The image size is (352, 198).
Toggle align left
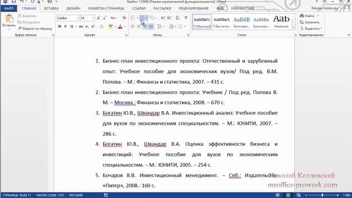pyautogui.click(x=133, y=26)
